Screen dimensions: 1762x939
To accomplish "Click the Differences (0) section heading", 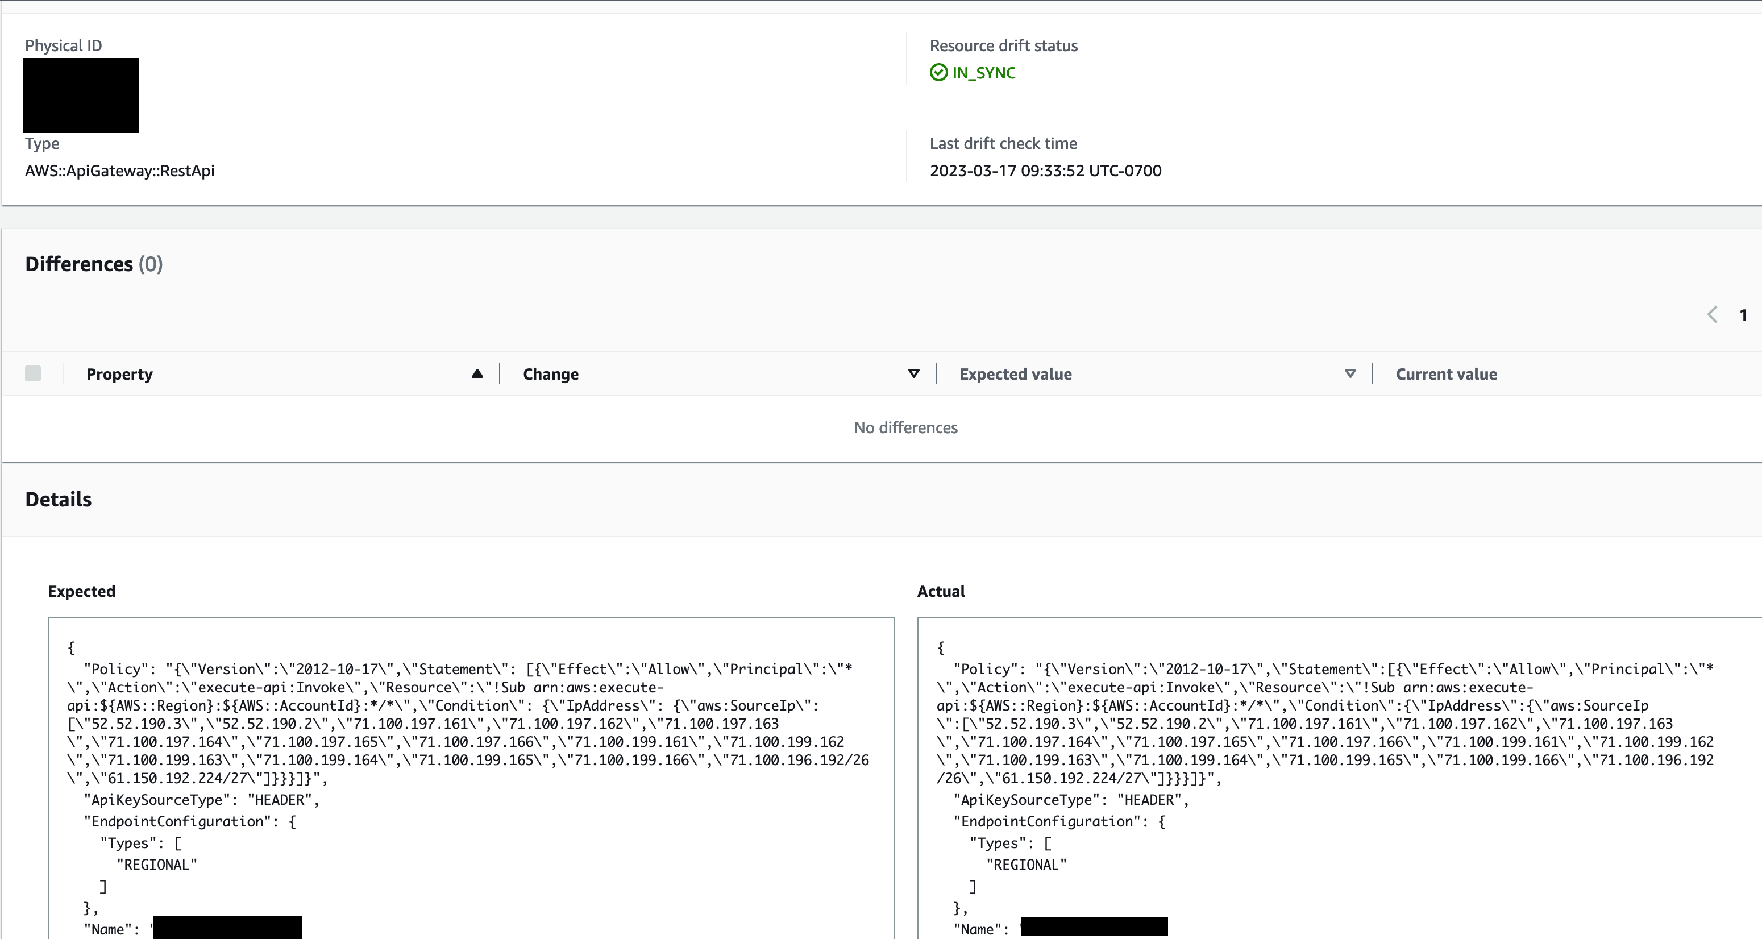I will (93, 263).
